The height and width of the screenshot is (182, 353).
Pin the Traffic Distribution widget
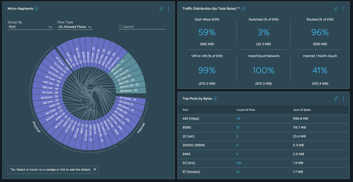click(x=336, y=9)
